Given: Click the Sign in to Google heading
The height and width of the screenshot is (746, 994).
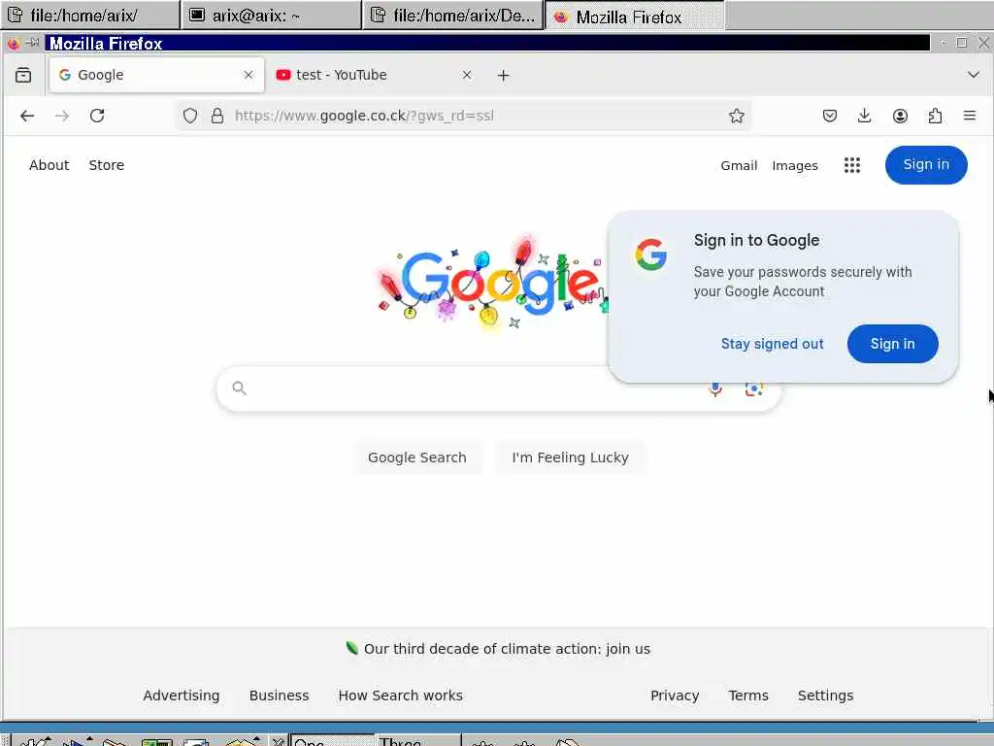Looking at the screenshot, I should coord(756,241).
